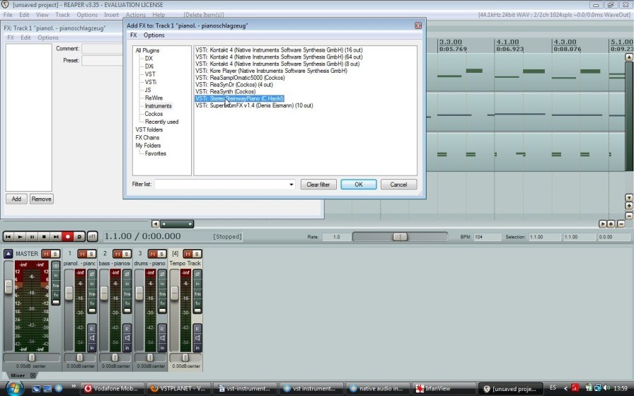Open Insert menu in REAPER
Viewport: 634px width, 396px height.
(x=112, y=15)
